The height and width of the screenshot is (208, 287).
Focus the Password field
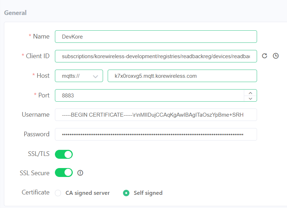156,134
